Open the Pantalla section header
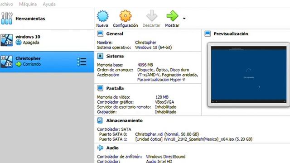The image size is (290, 163). pos(115,88)
